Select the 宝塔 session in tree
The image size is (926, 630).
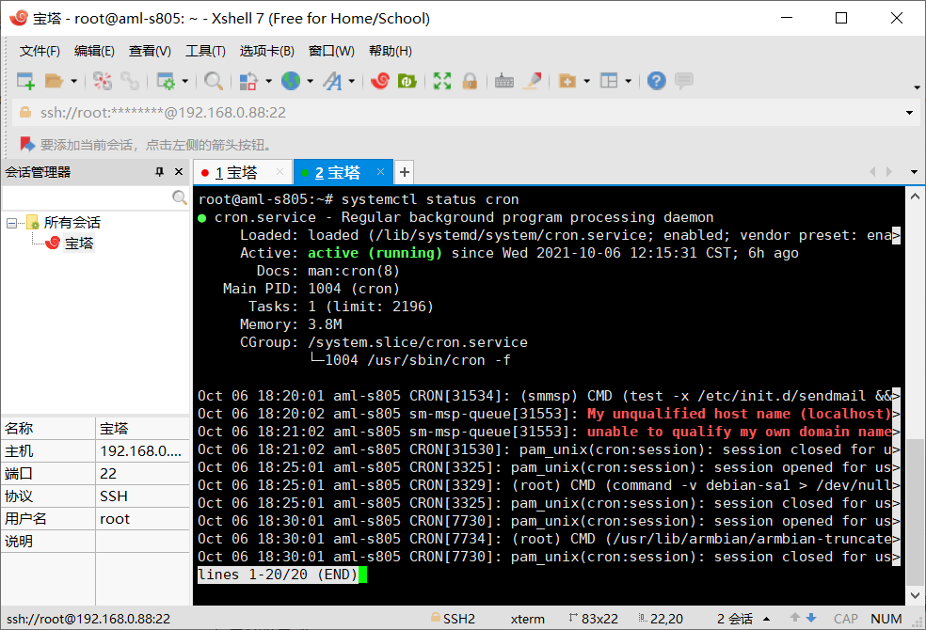[79, 243]
